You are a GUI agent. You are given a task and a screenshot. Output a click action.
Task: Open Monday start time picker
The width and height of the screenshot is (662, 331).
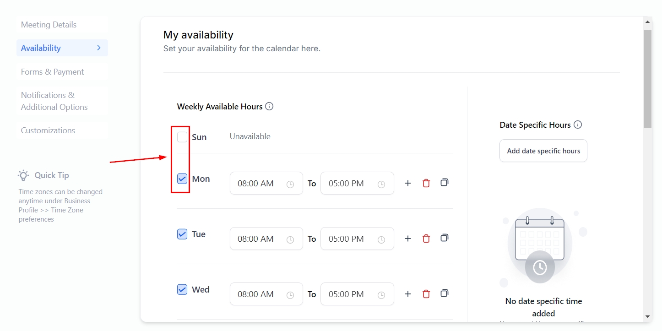pyautogui.click(x=266, y=184)
